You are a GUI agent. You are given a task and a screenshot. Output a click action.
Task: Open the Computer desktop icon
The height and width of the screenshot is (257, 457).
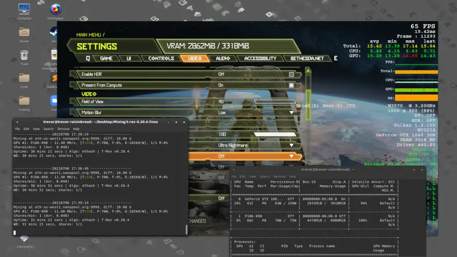(24, 9)
